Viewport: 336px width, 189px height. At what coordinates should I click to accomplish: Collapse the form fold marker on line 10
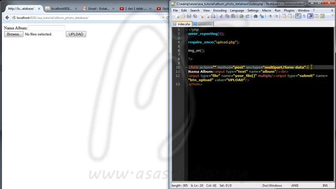(186, 67)
